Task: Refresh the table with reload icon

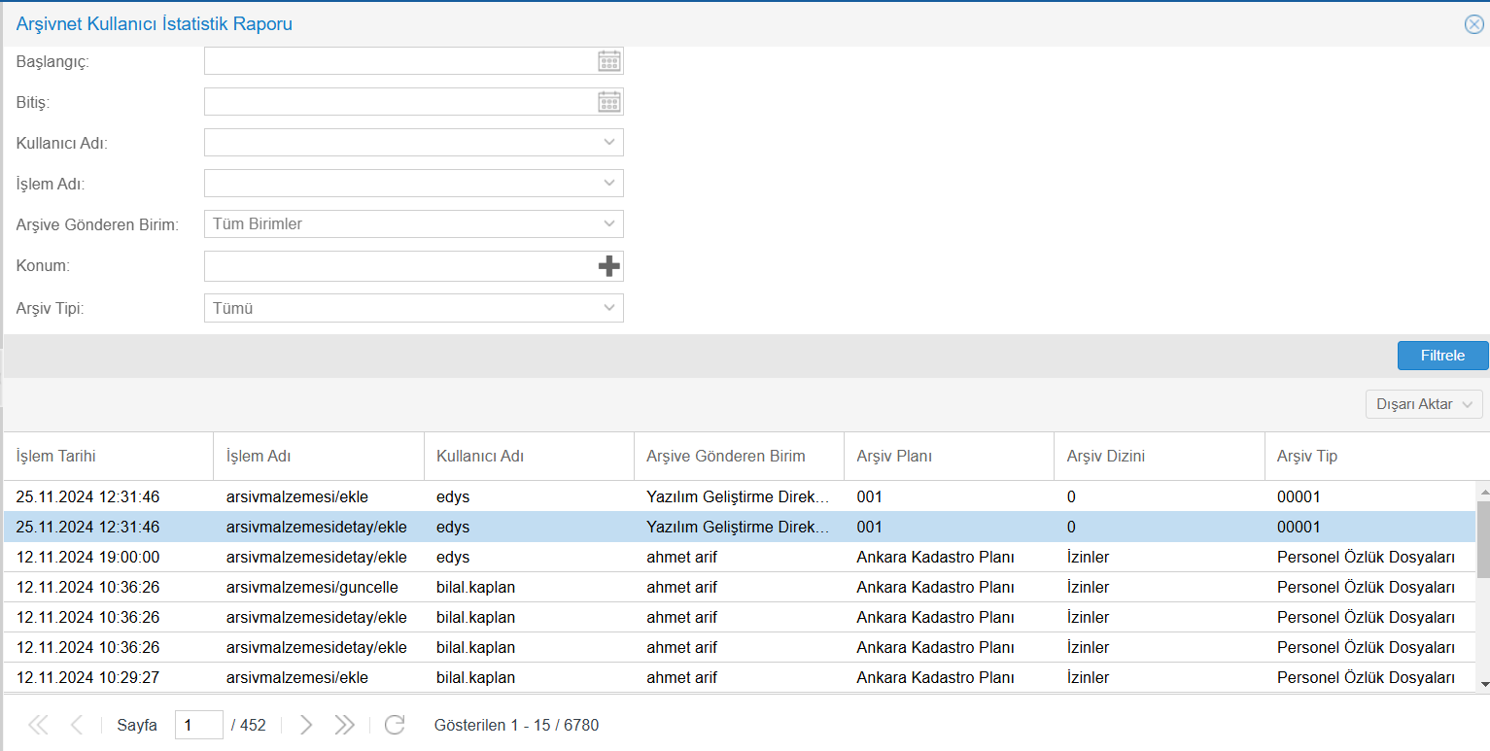Action: [394, 725]
